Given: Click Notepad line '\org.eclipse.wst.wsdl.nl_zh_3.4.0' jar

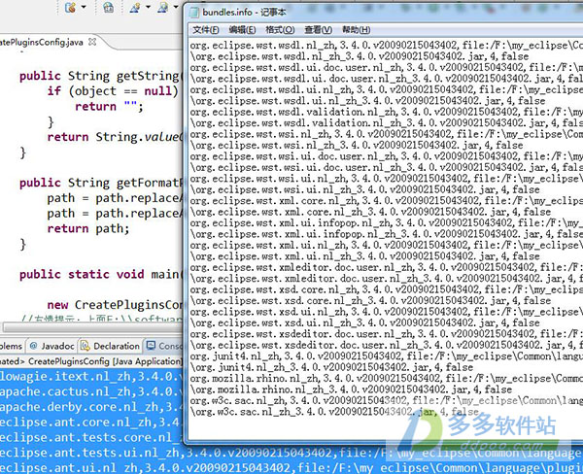Looking at the screenshot, I should click(360, 56).
